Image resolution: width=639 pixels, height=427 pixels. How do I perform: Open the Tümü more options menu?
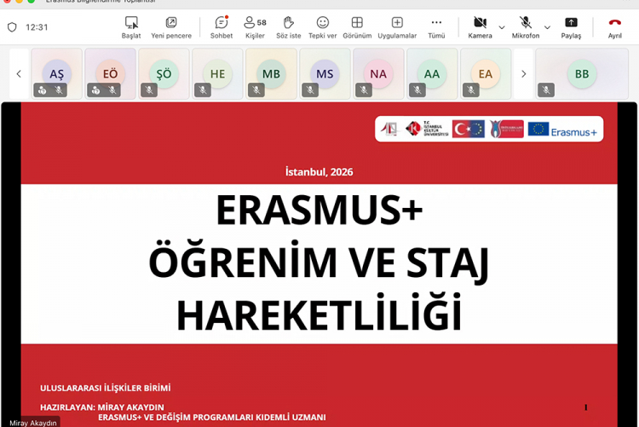(x=436, y=27)
